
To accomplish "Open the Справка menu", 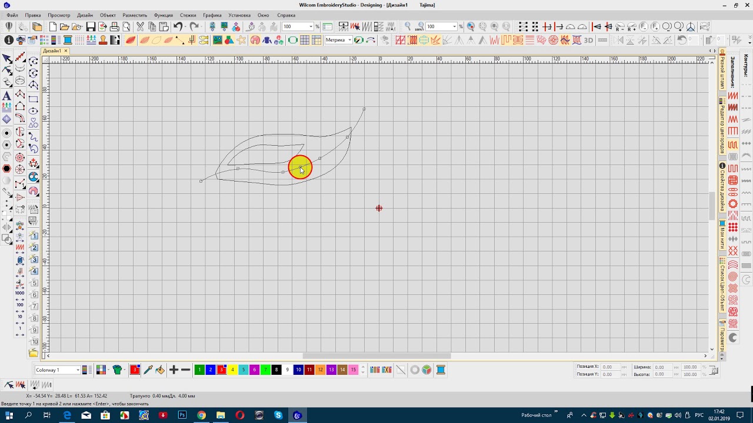I will 286,15.
